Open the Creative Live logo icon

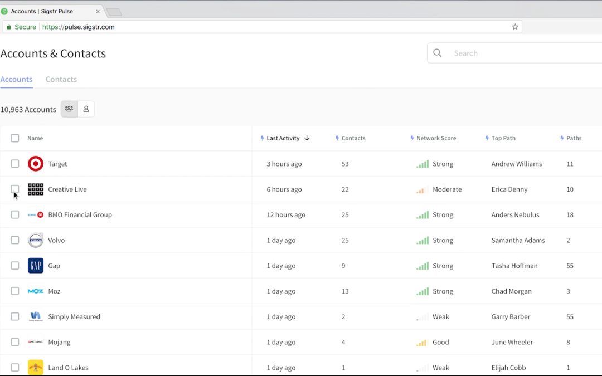click(x=36, y=189)
